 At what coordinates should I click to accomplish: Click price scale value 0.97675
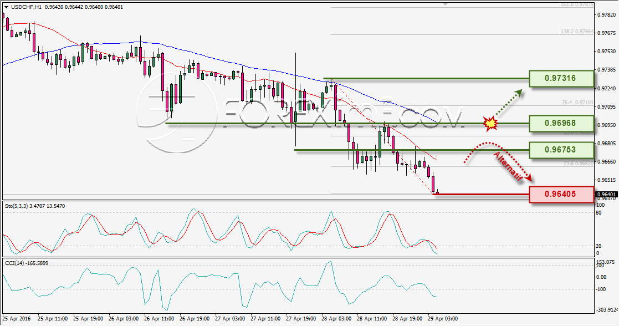click(606, 33)
